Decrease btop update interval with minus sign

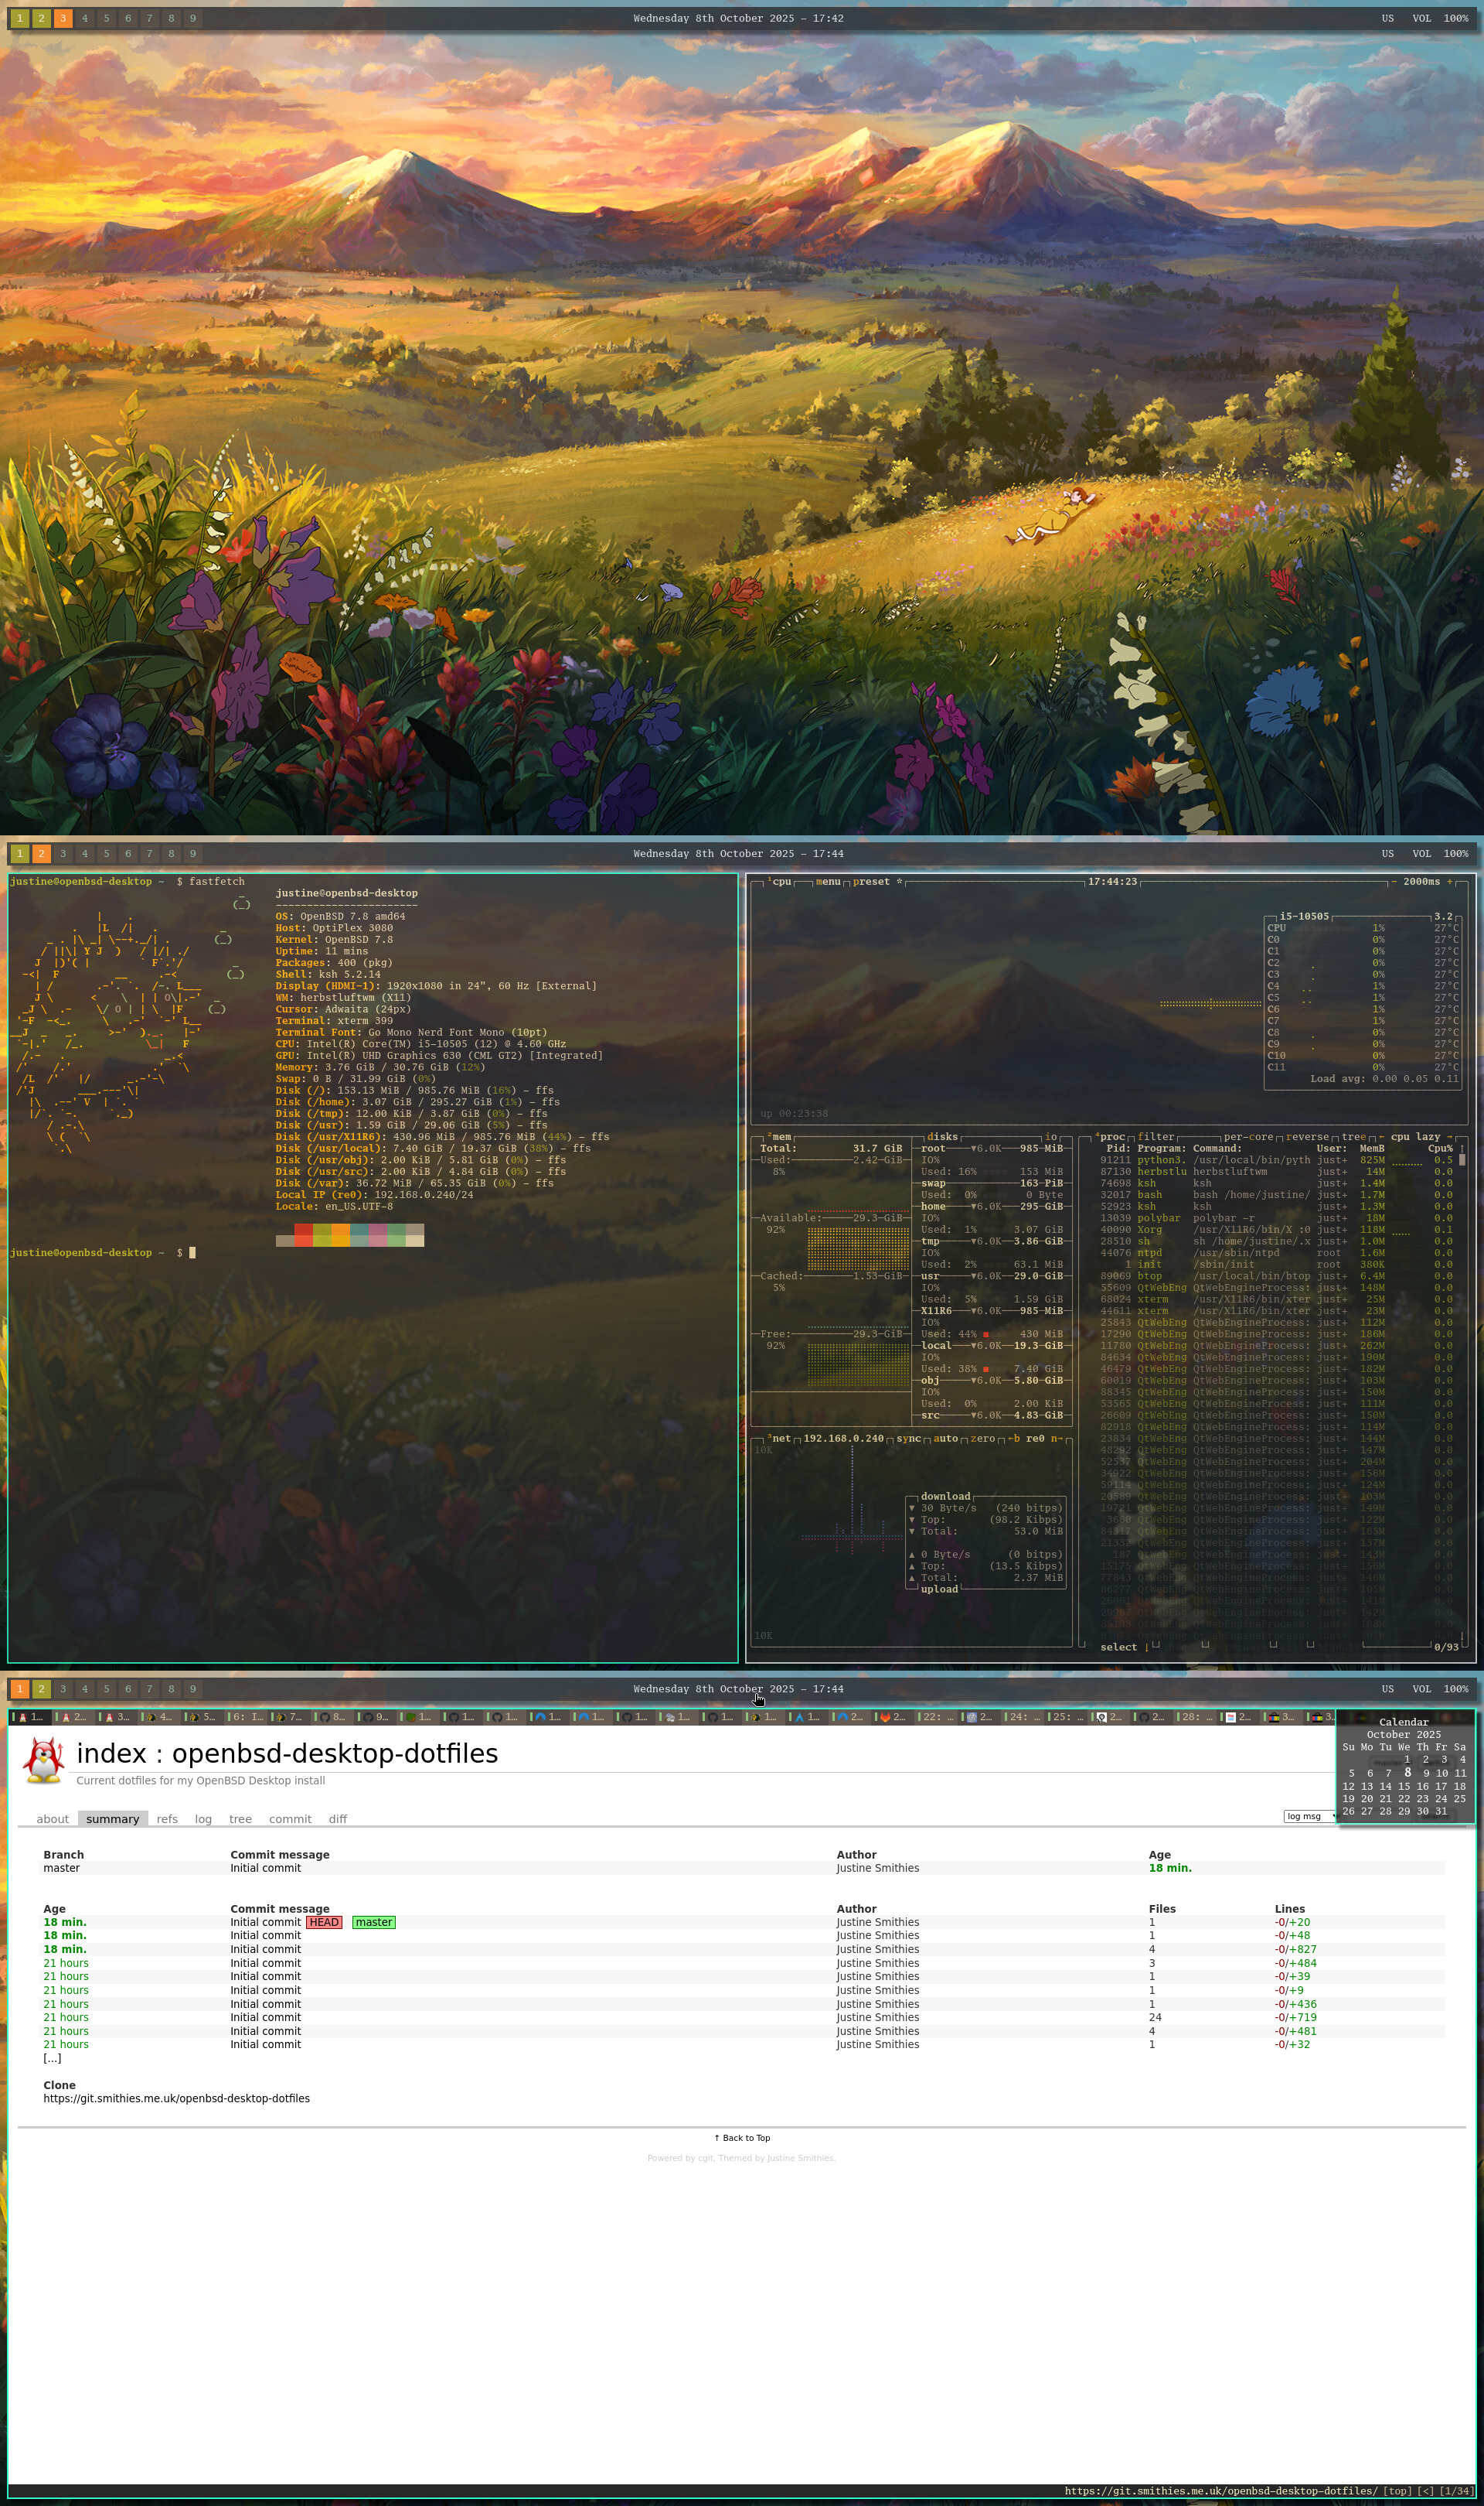point(1394,881)
